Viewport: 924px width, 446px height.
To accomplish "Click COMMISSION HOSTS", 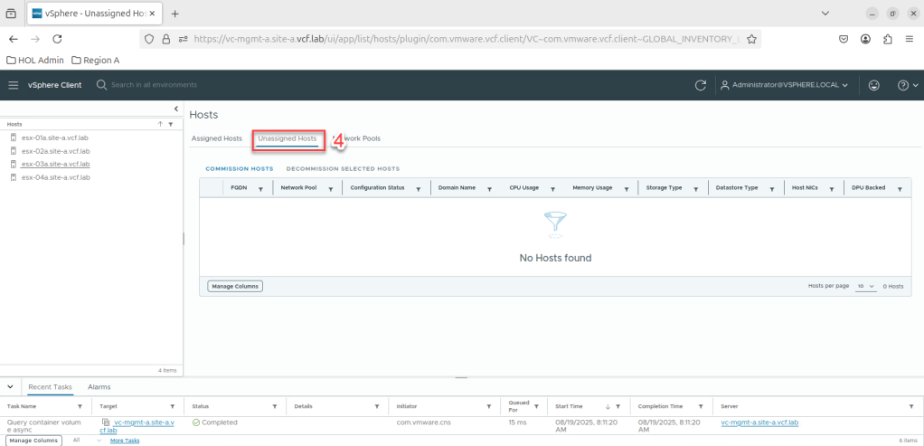I will coord(240,169).
